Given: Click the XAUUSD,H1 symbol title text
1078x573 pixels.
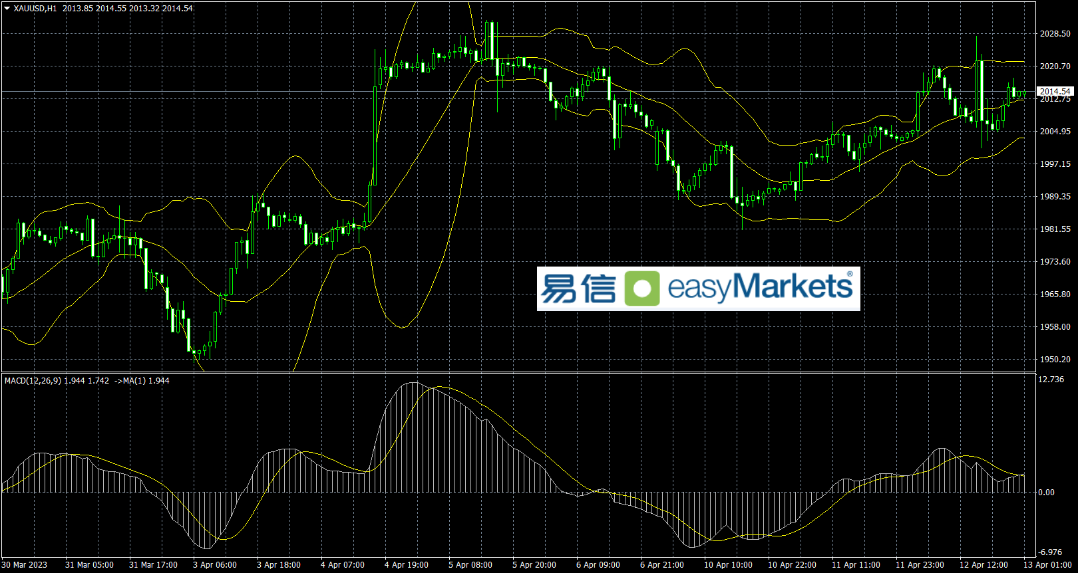Looking at the screenshot, I should [35, 9].
